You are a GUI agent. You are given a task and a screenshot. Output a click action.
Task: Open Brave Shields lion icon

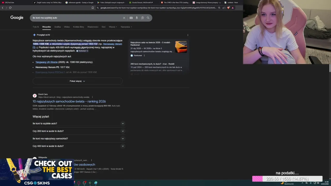point(228,8)
